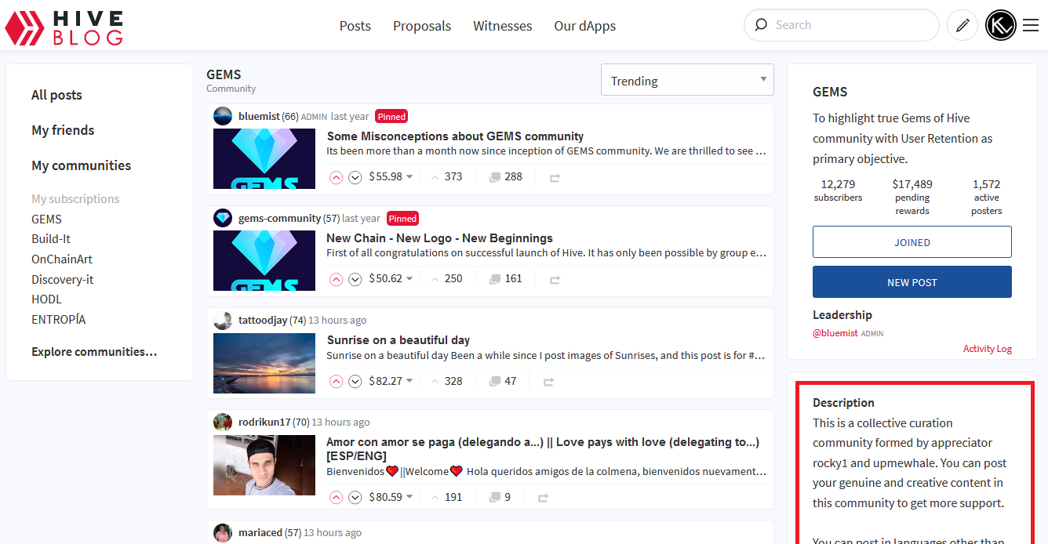Select My communities in sidebar
This screenshot has width=1048, height=544.
click(82, 165)
